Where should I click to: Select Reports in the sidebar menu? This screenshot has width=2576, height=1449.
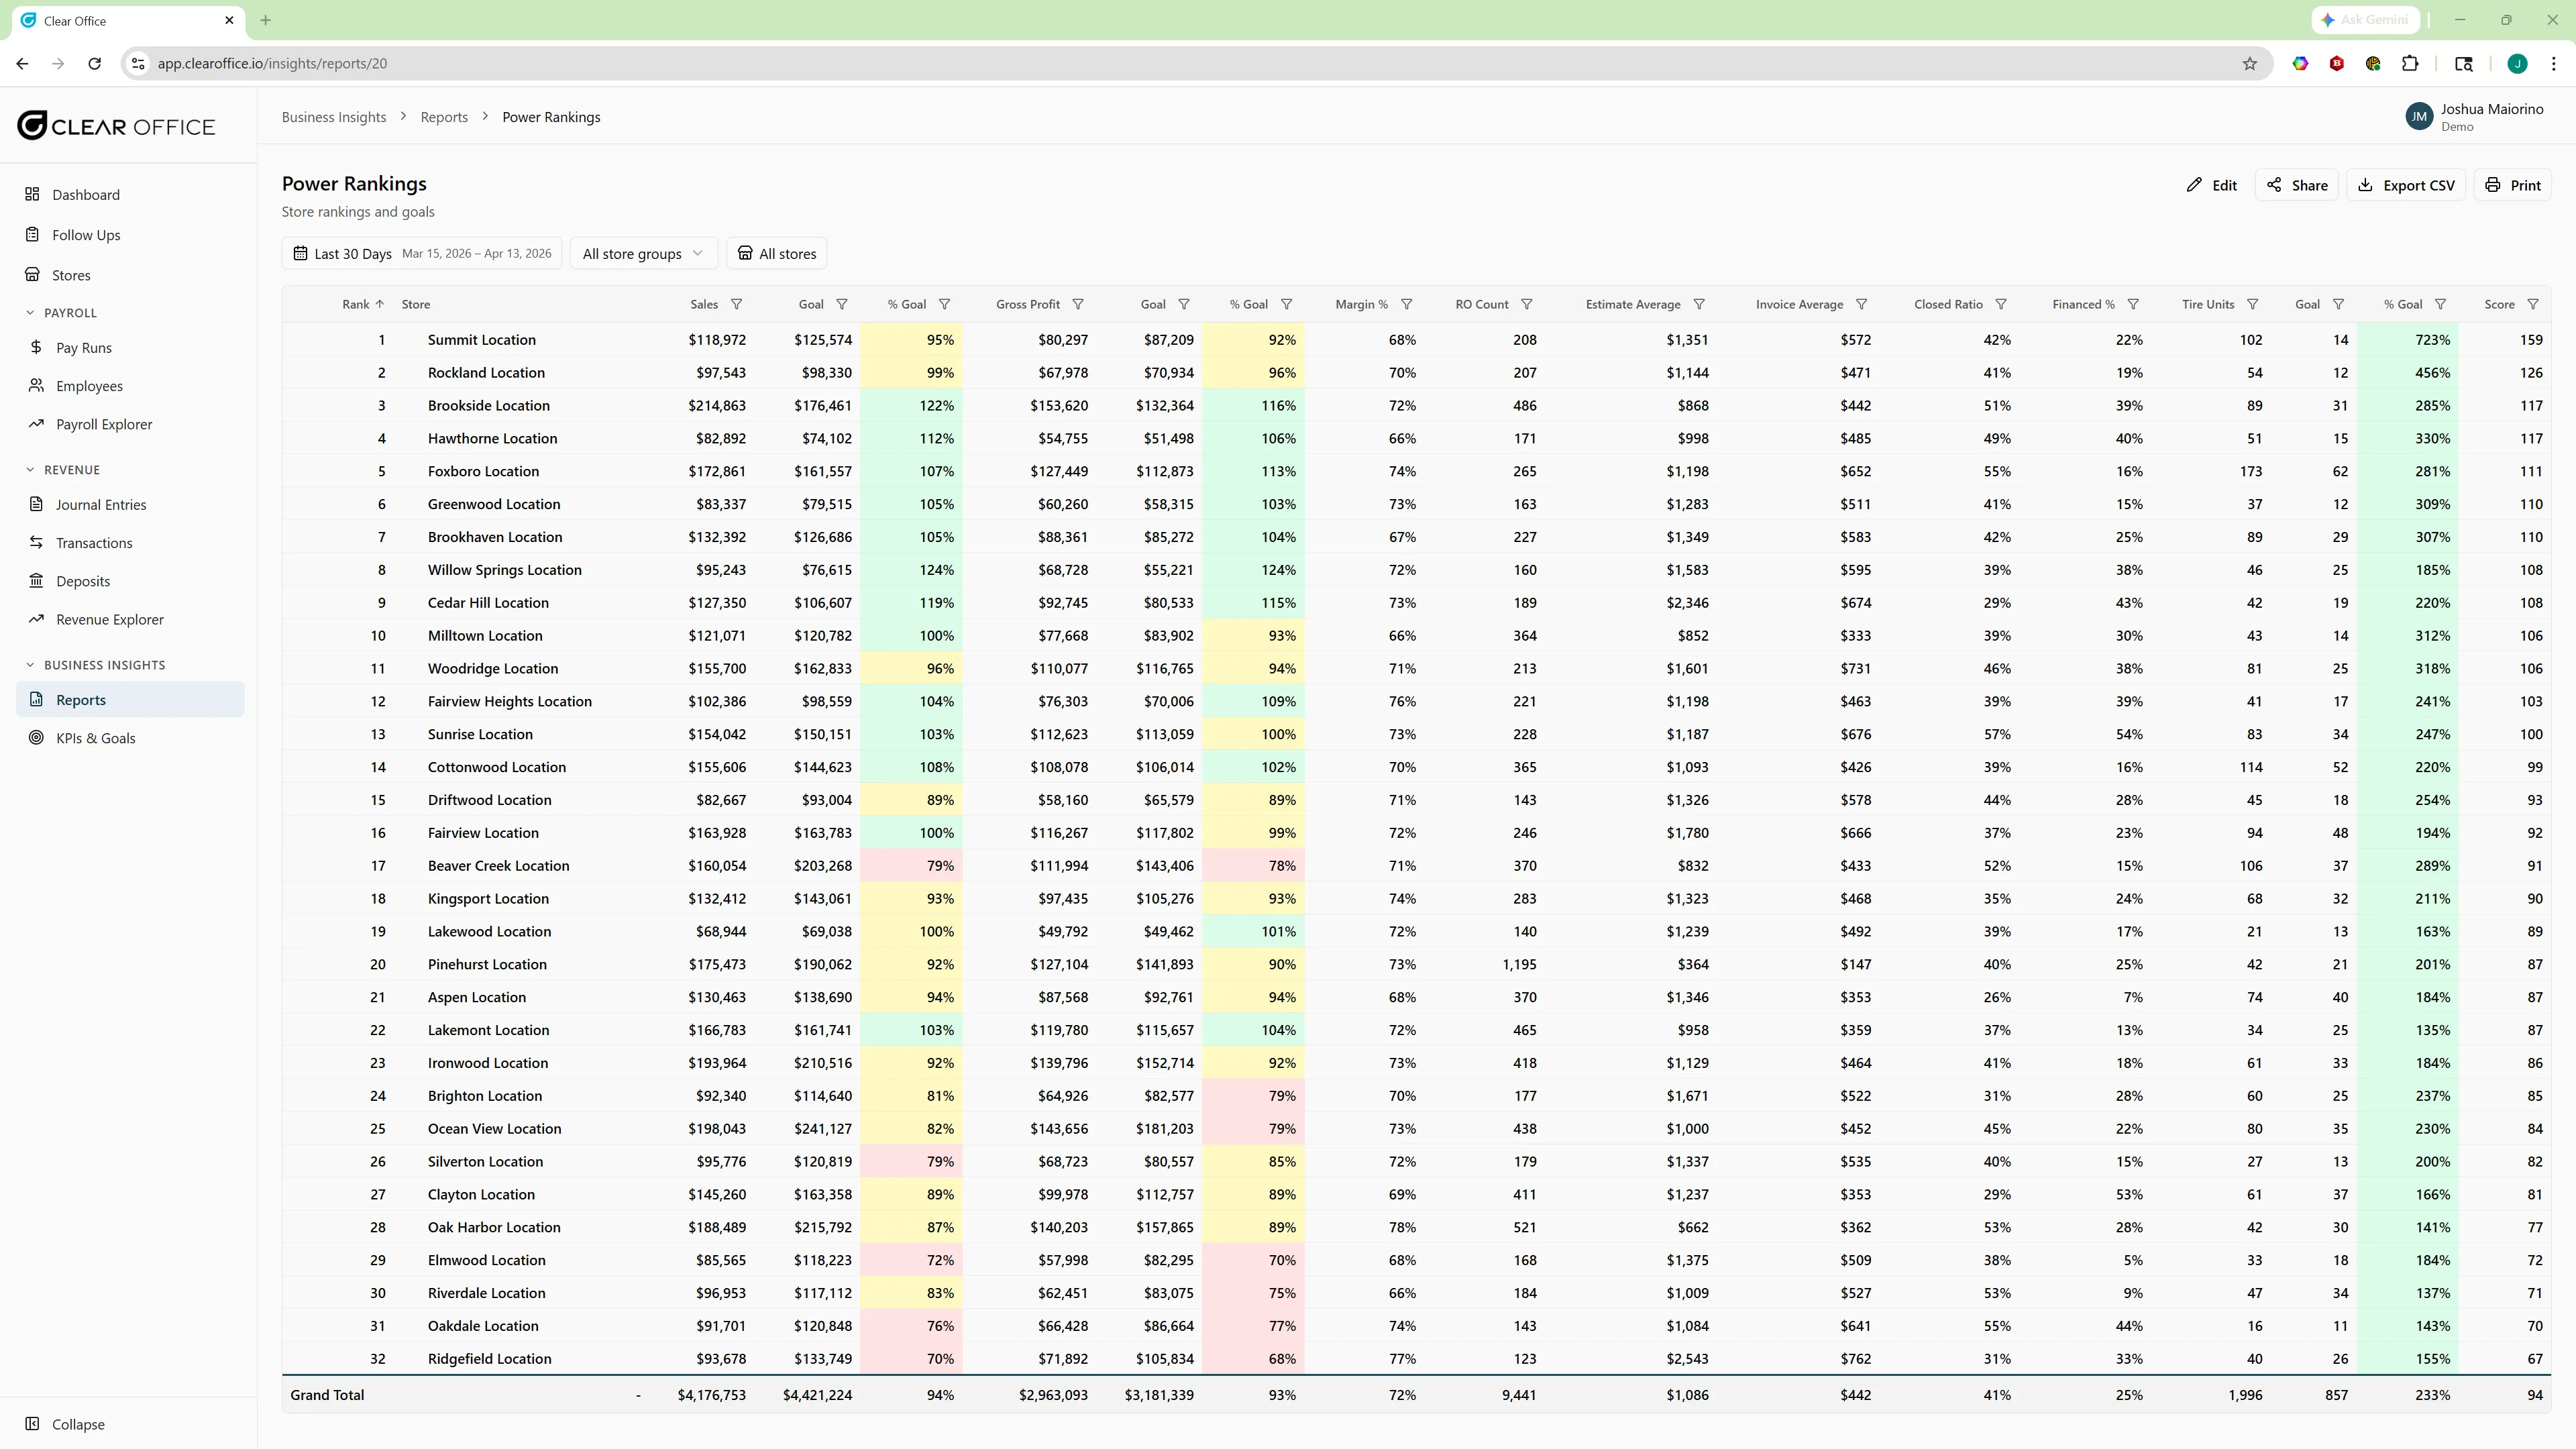point(80,699)
